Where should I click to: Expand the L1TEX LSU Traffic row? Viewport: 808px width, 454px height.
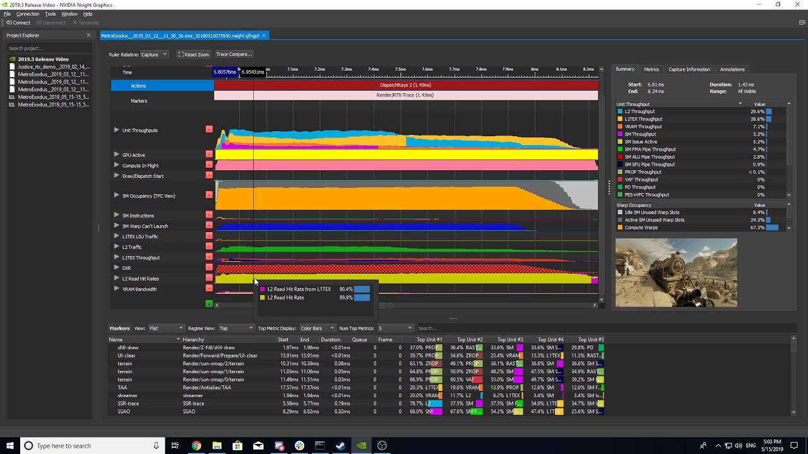point(116,236)
